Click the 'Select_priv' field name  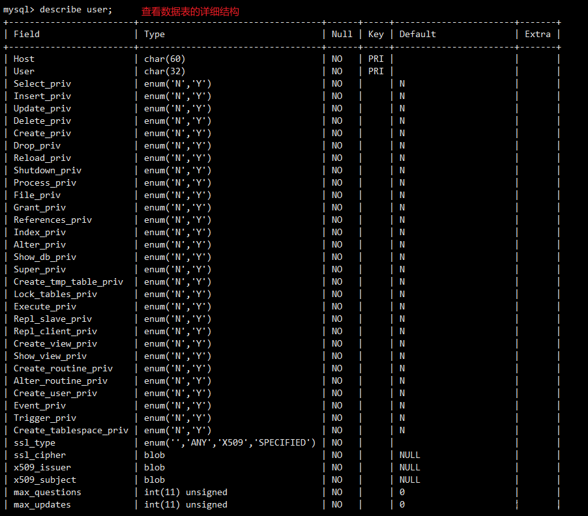(x=42, y=83)
